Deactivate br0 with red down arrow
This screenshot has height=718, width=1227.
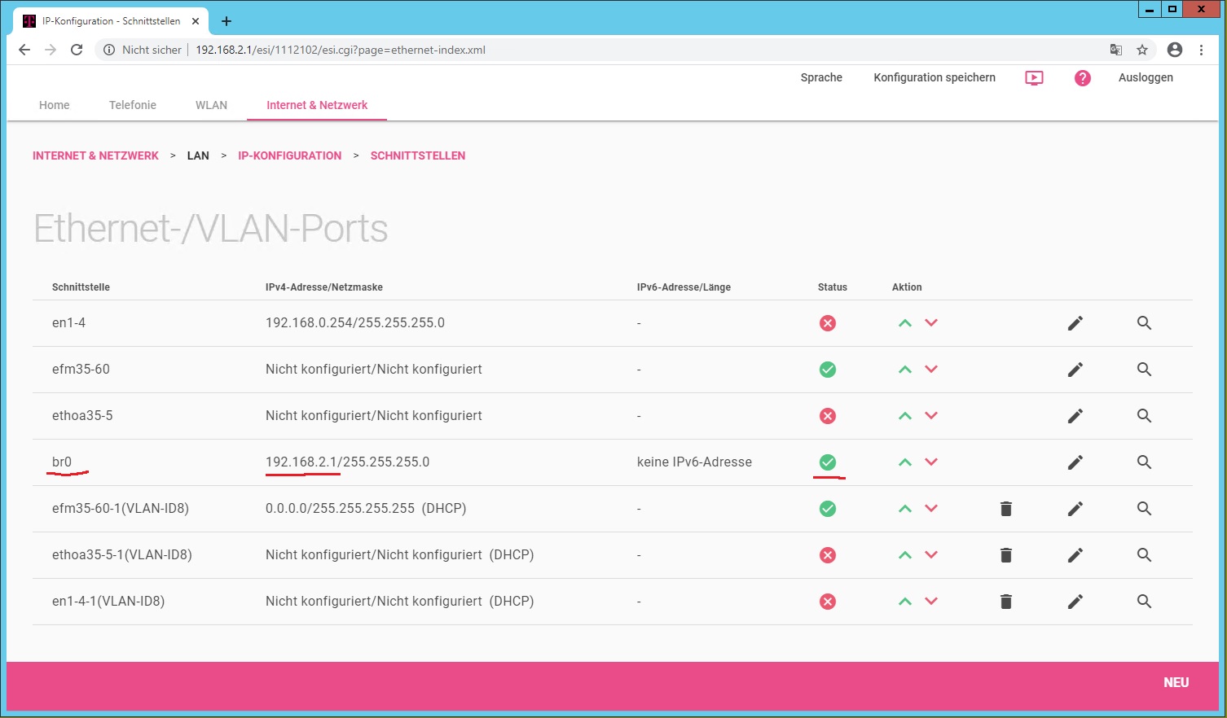point(931,462)
